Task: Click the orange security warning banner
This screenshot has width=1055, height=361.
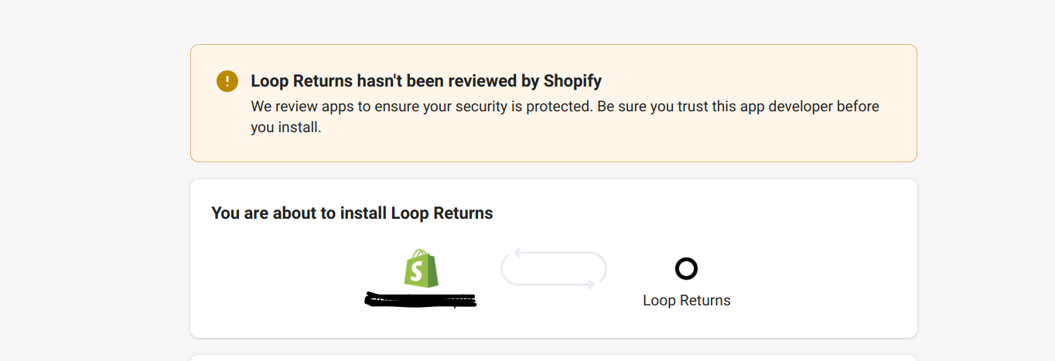Action: 554,103
